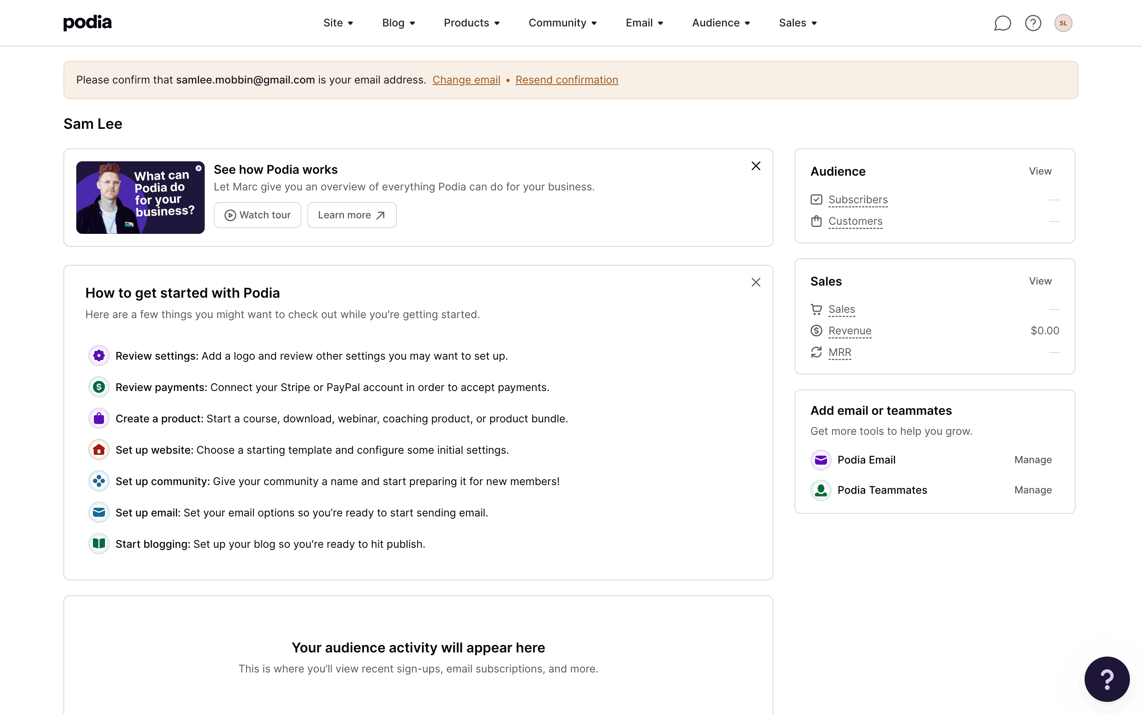This screenshot has width=1142, height=714.
Task: Click the Customers bag icon in Audience panel
Action: [x=816, y=221]
